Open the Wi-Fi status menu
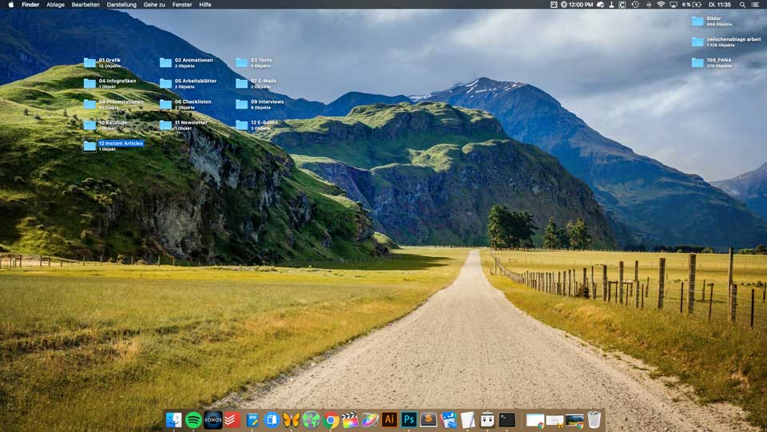The width and height of the screenshot is (767, 432). click(661, 5)
